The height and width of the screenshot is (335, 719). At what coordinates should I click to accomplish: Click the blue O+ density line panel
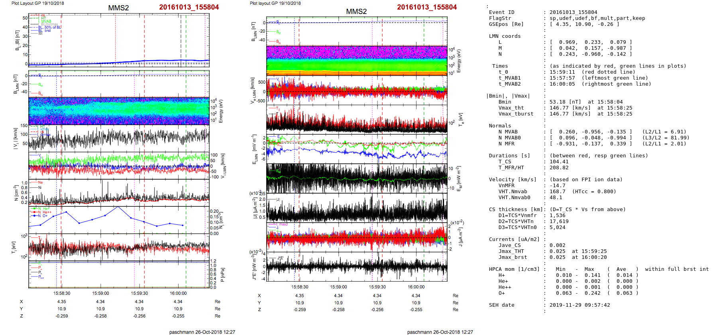click(x=119, y=219)
